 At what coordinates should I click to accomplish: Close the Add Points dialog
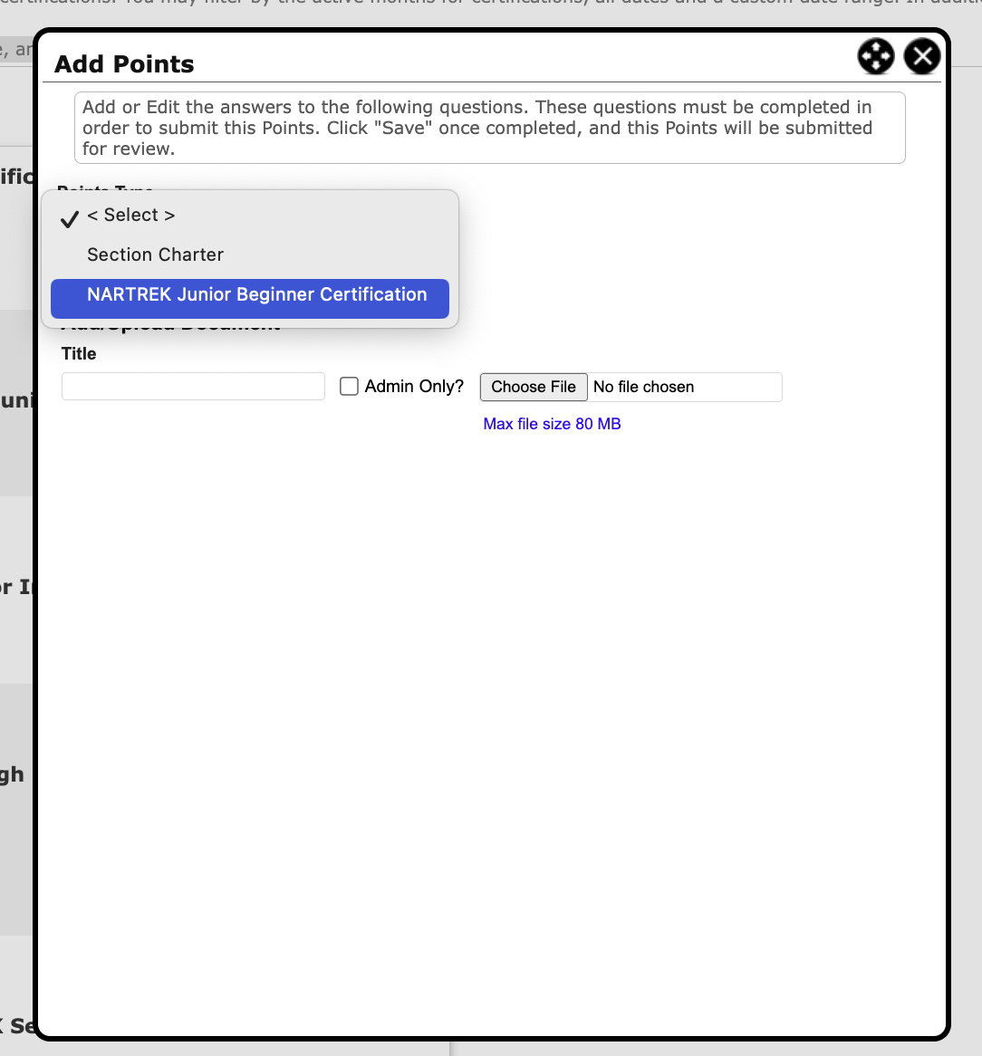(x=922, y=57)
